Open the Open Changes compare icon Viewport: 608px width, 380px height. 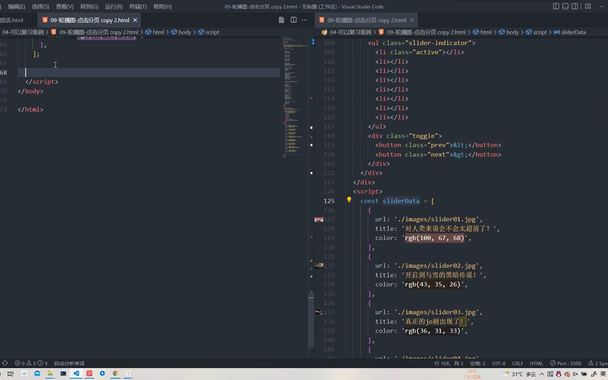281,20
